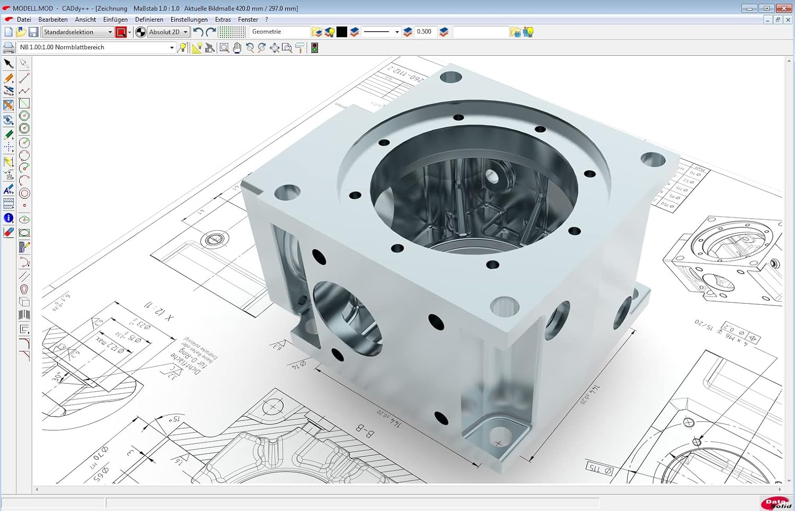795x511 pixels.
Task: Toggle the dotted grid display
Action: pos(232,32)
